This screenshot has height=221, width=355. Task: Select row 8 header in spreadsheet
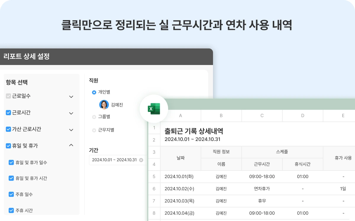(x=154, y=213)
